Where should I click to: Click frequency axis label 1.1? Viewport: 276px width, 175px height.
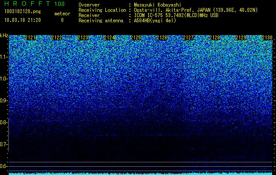4,57
